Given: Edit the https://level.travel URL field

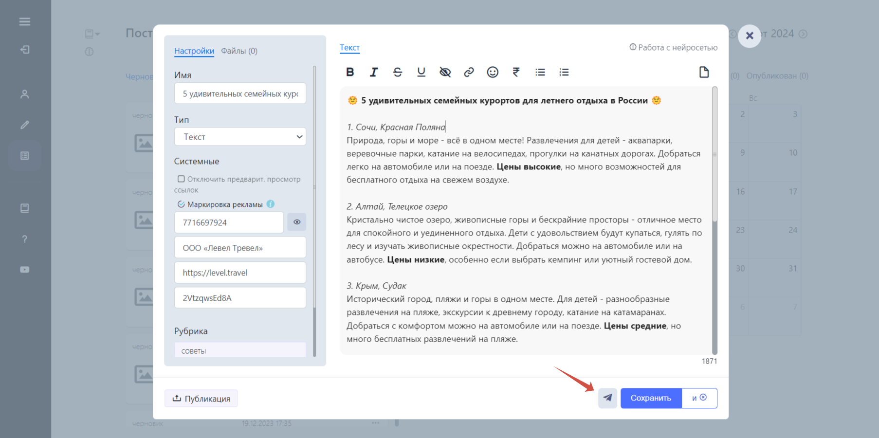Looking at the screenshot, I should (240, 273).
